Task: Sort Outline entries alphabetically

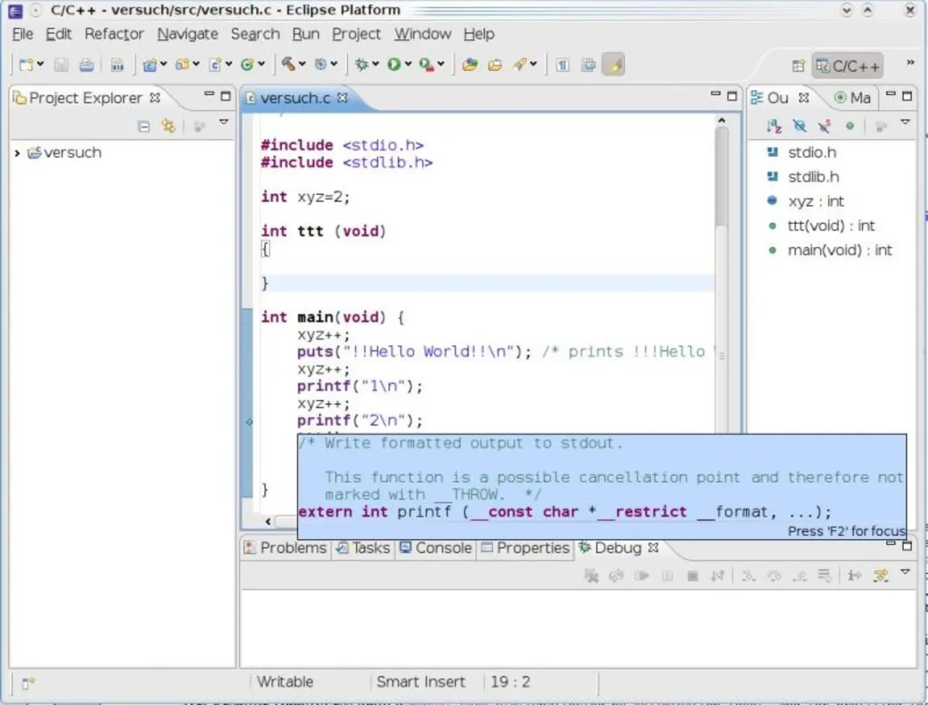Action: [x=774, y=126]
